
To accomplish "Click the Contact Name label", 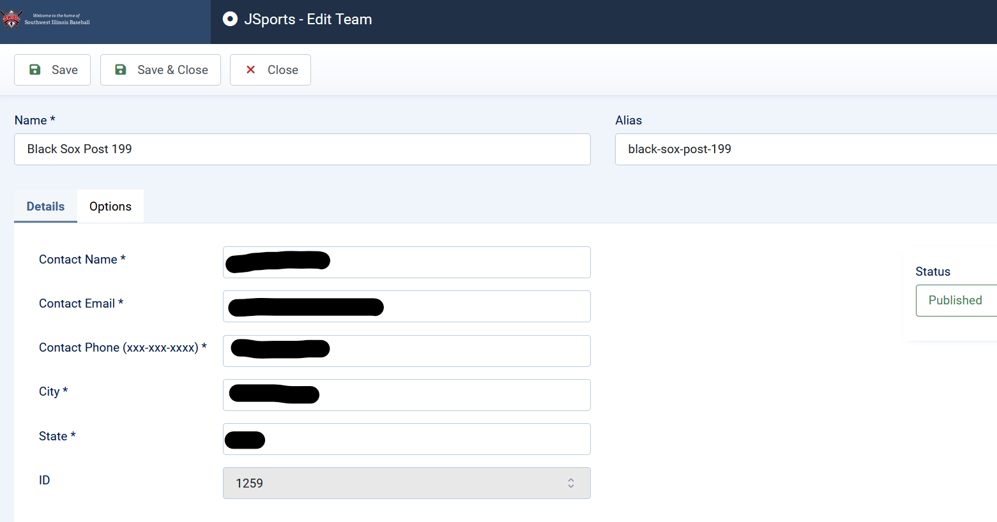I will click(x=82, y=259).
